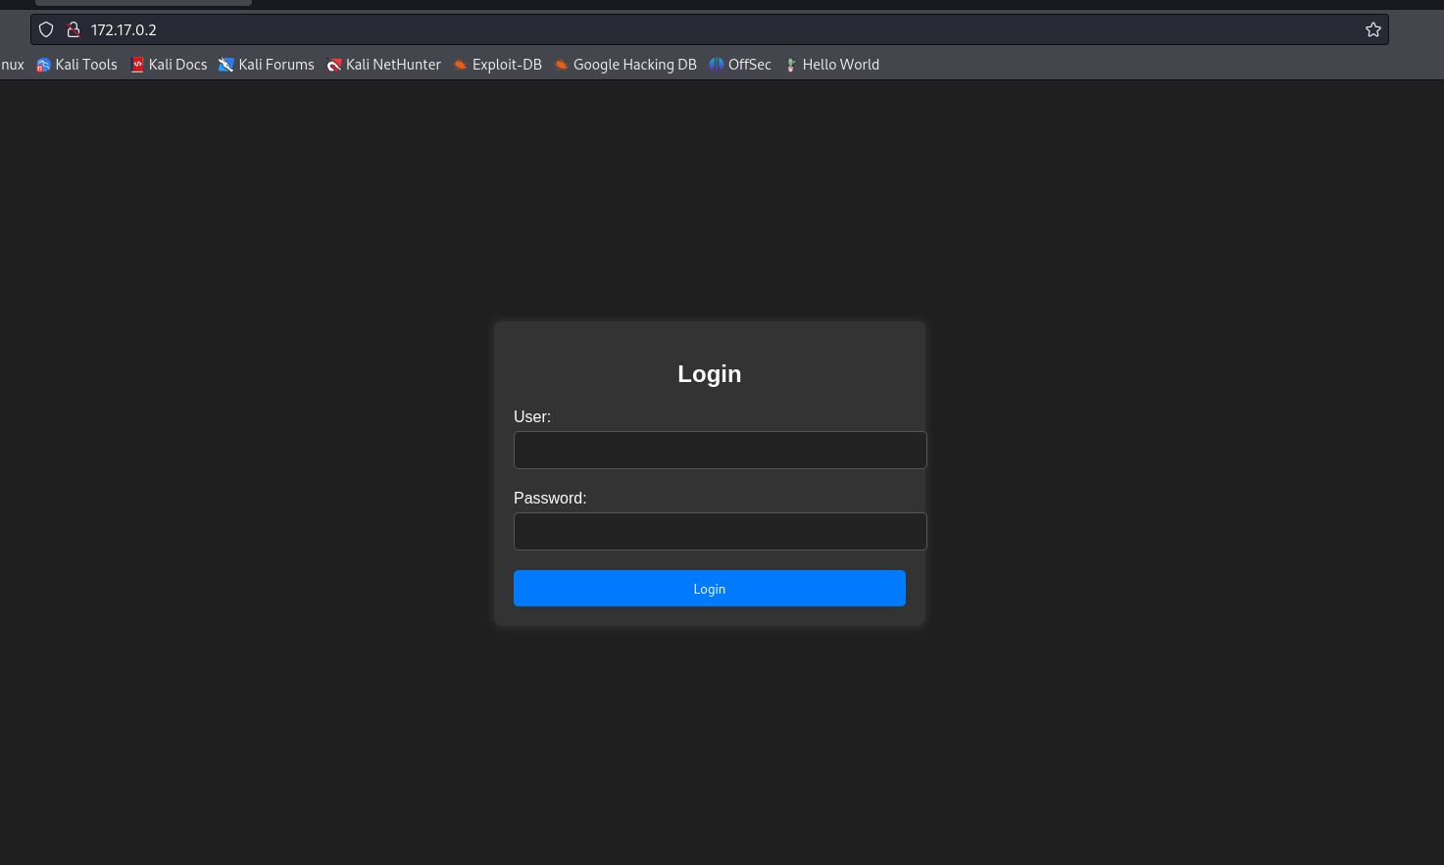Focus the User input field
Image resolution: width=1444 pixels, height=865 pixels.
[x=720, y=450]
